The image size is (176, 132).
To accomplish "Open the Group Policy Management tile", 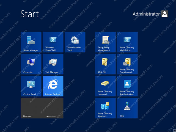I will point(105,42).
